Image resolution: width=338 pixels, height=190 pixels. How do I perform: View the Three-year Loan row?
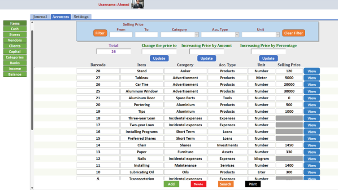312,118
